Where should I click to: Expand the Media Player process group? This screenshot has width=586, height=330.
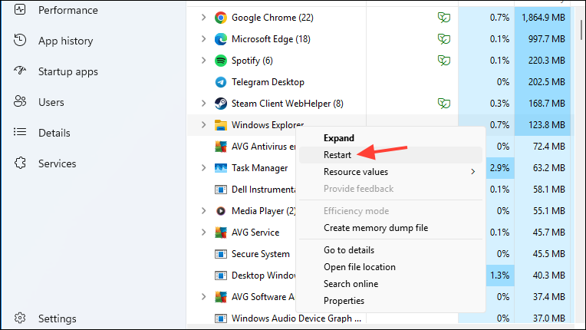[203, 211]
